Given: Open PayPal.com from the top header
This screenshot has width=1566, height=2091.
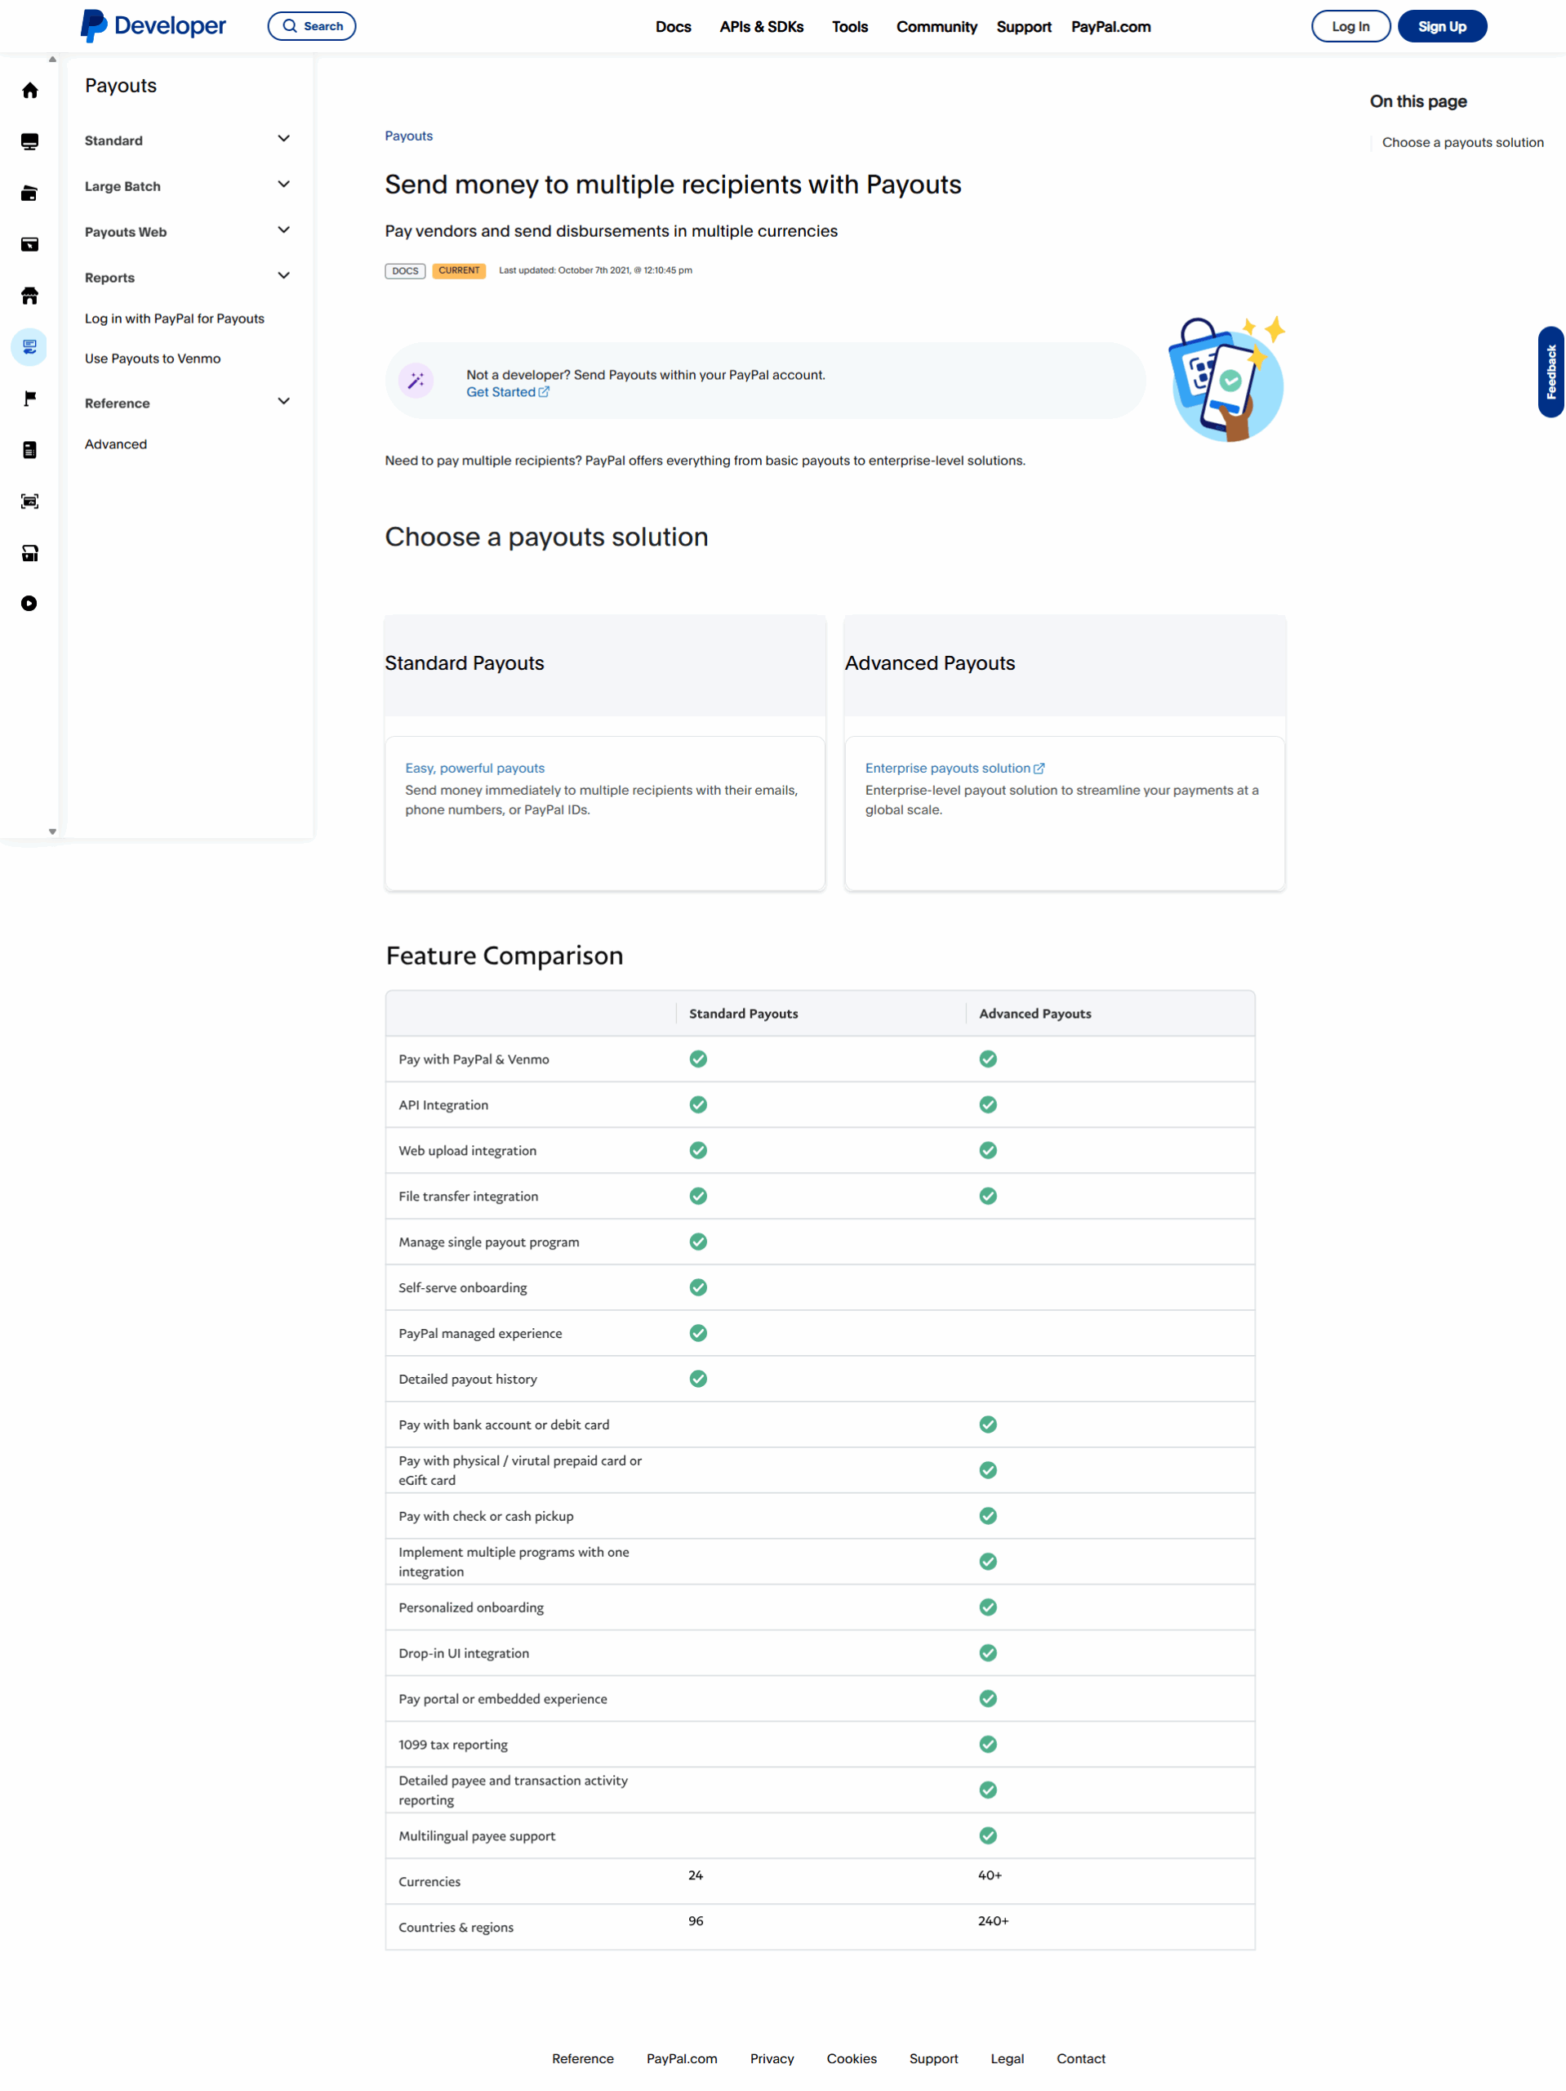Looking at the screenshot, I should point(1110,26).
